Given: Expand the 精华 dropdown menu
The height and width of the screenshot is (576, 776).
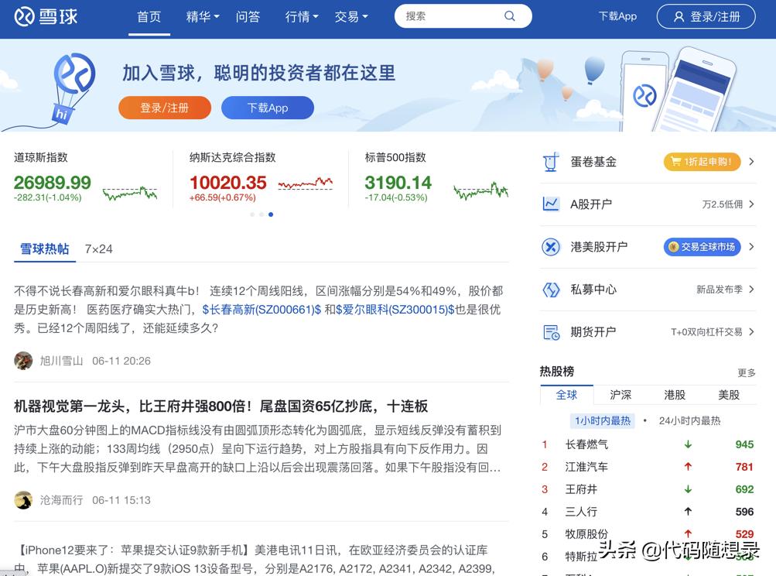Looking at the screenshot, I should coord(201,16).
